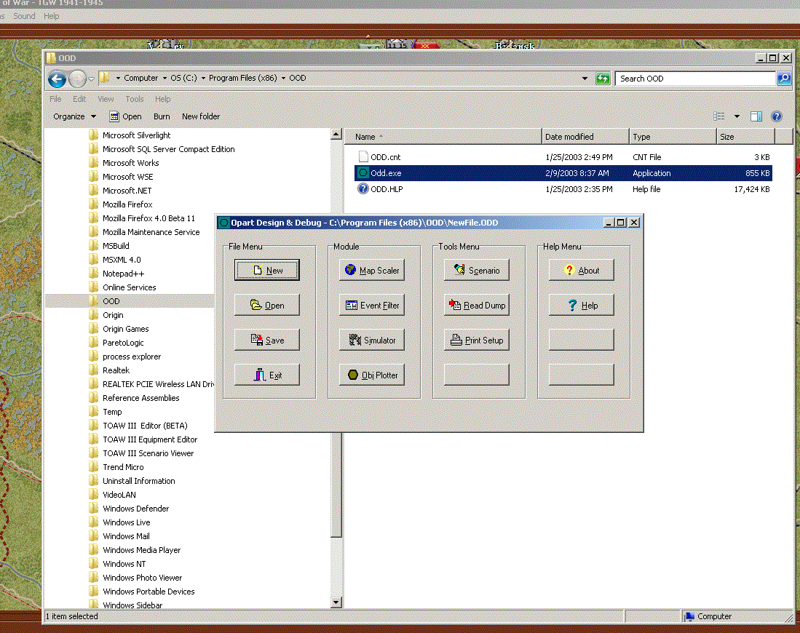Open the View menu in Explorer

pos(106,99)
